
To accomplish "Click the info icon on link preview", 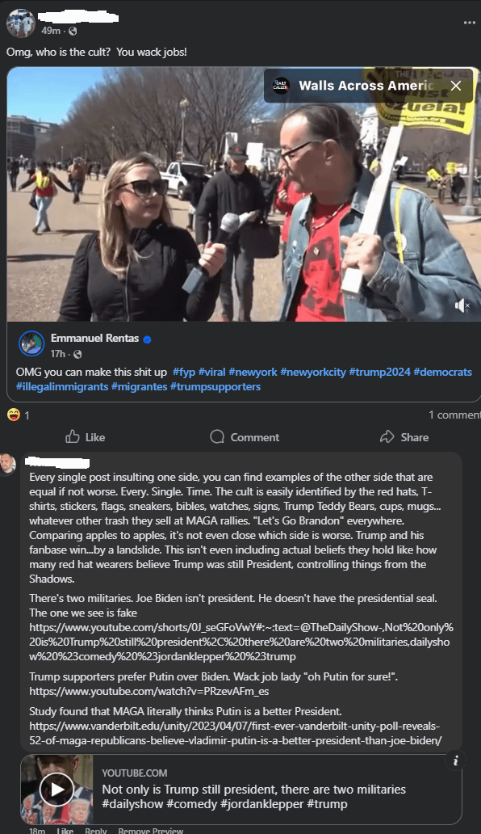I will (x=455, y=760).
